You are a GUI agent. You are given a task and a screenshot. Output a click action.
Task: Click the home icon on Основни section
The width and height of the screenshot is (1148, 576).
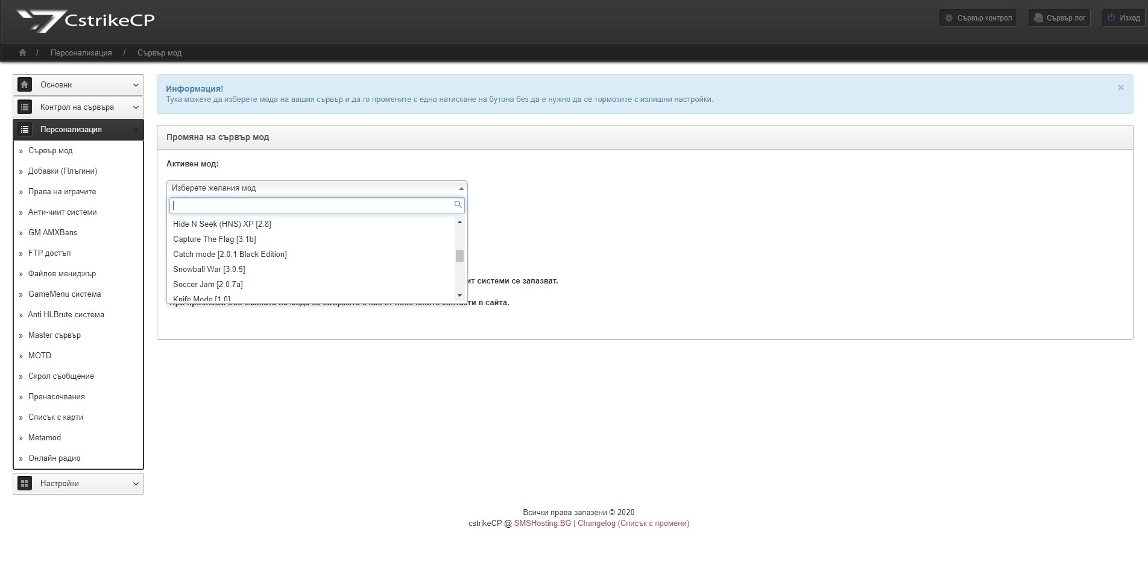tap(24, 84)
